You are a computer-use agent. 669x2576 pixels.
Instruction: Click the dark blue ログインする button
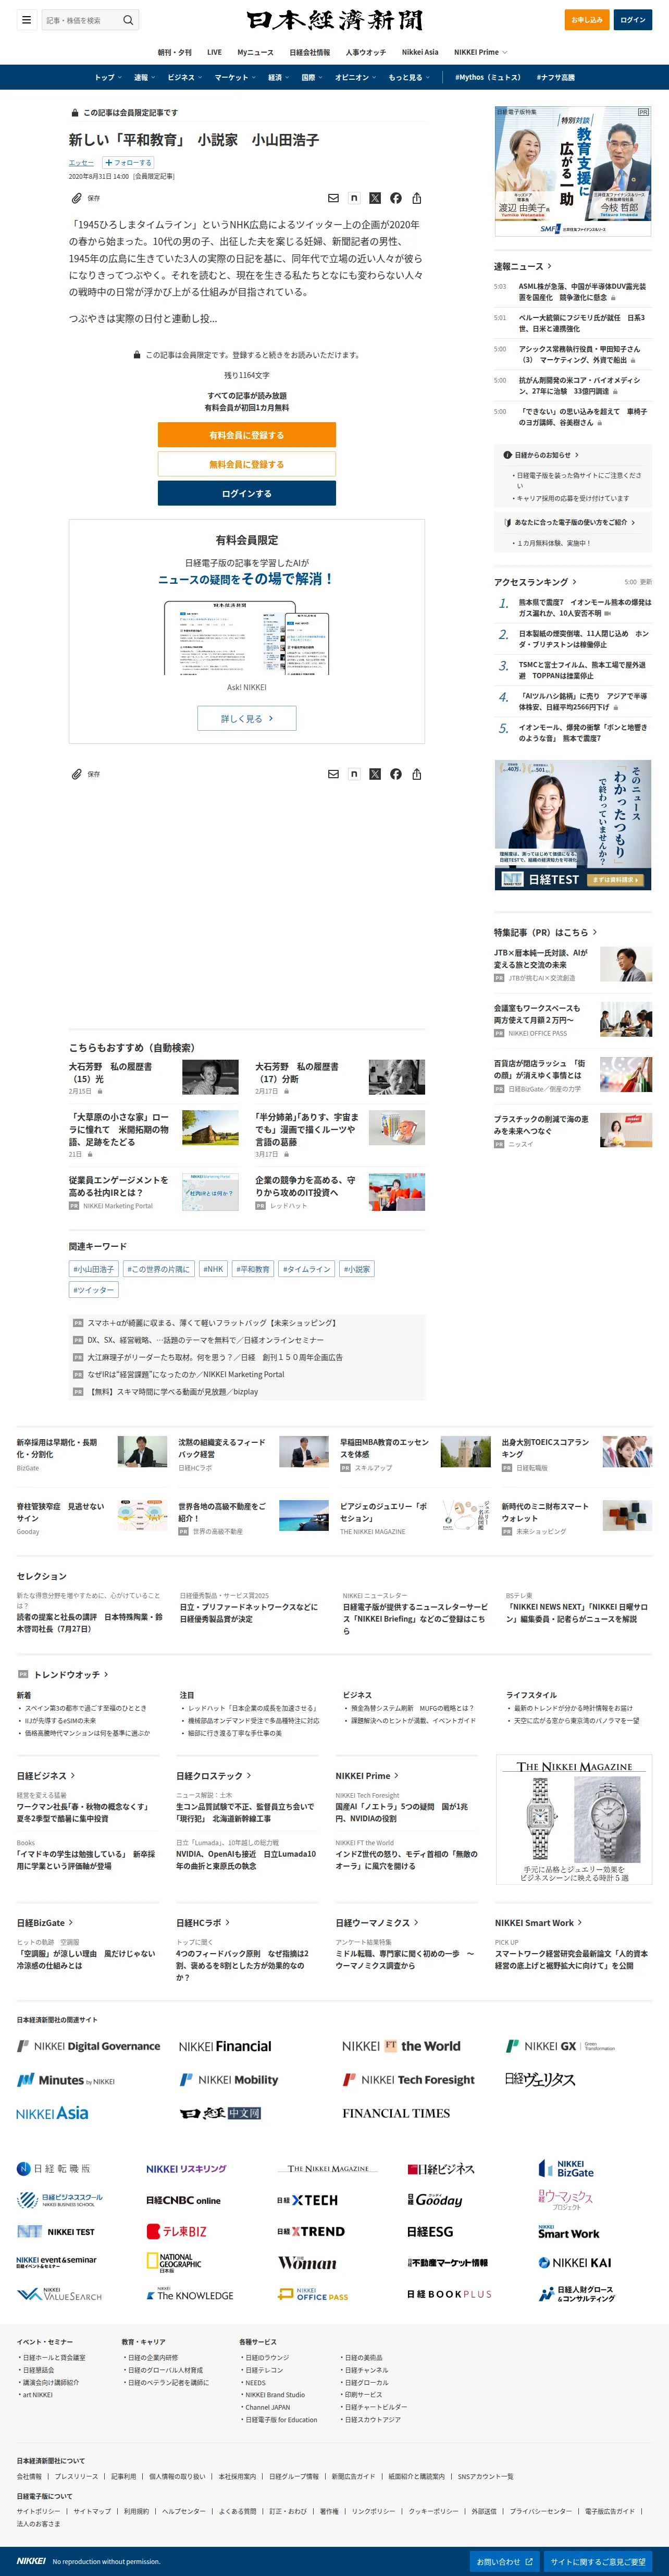(x=246, y=493)
